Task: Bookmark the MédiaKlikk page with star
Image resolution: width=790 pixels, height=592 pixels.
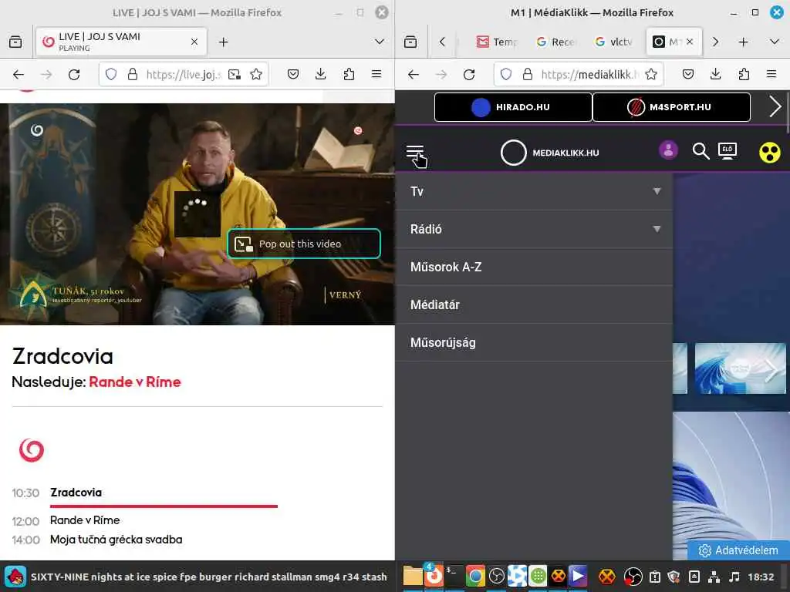Action: pos(651,75)
